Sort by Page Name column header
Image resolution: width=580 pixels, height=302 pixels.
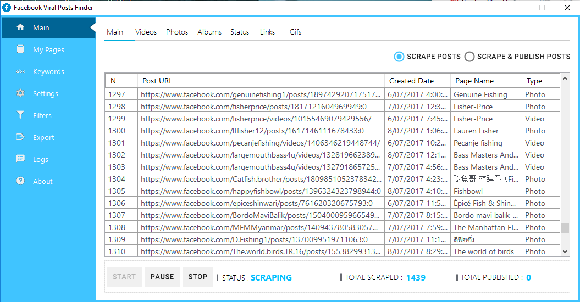(486, 81)
